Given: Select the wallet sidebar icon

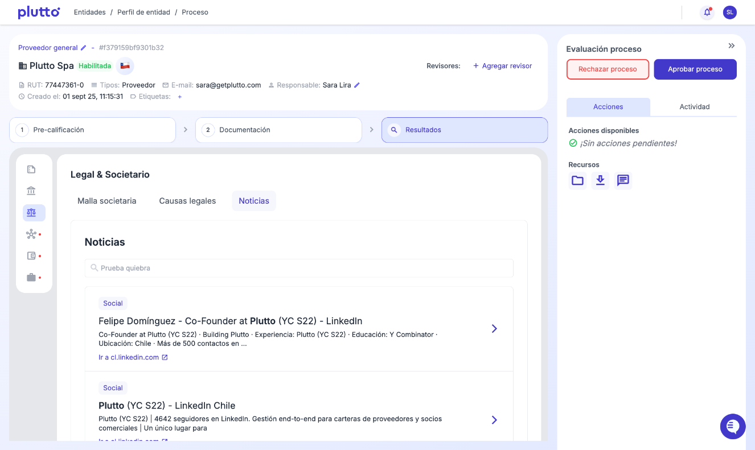Looking at the screenshot, I should click(31, 256).
